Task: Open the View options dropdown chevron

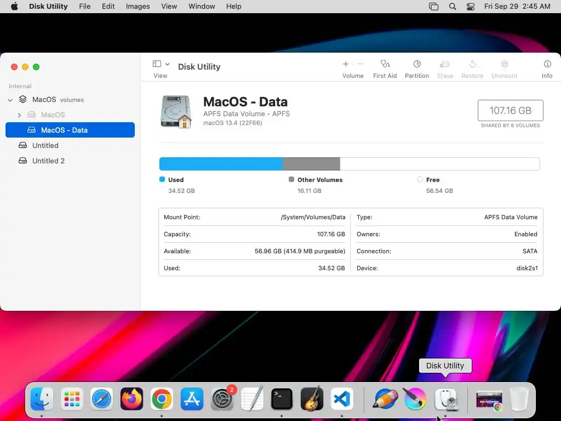Action: pos(167,64)
